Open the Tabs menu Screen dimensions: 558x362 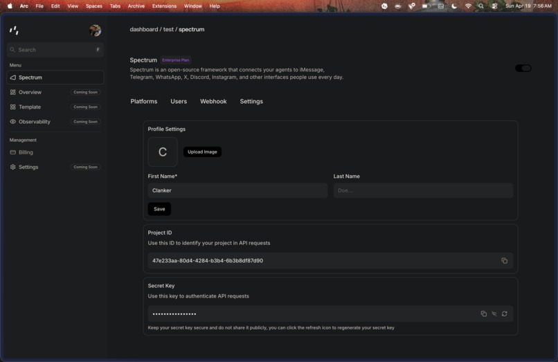coord(115,6)
